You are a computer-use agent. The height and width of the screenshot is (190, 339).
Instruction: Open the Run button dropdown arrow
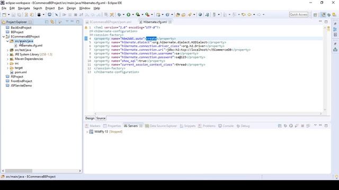pos(133,15)
